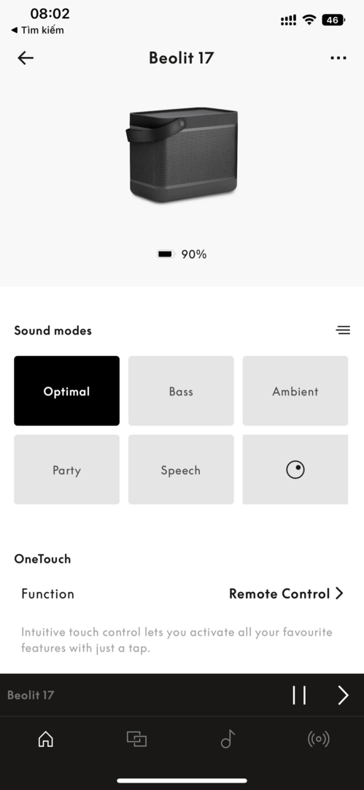Open the radio broadcast tab icon

click(319, 739)
